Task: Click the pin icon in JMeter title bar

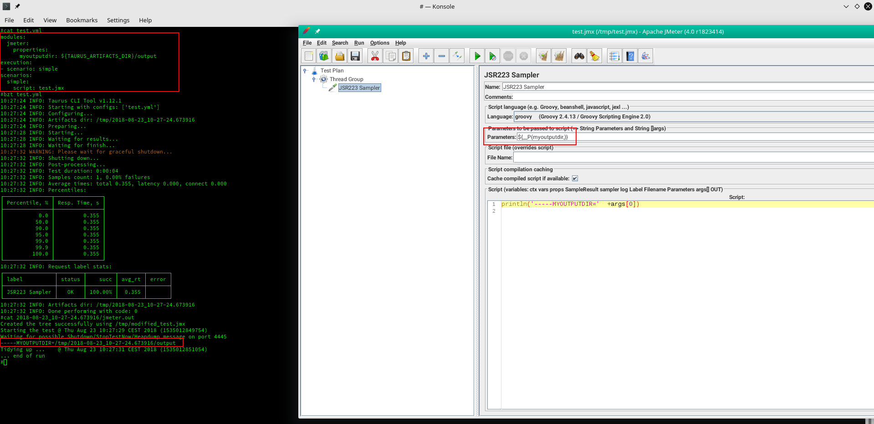Action: coord(317,31)
